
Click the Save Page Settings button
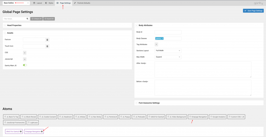coord(253,11)
